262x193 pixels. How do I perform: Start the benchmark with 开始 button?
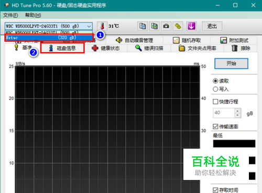[x=231, y=64]
